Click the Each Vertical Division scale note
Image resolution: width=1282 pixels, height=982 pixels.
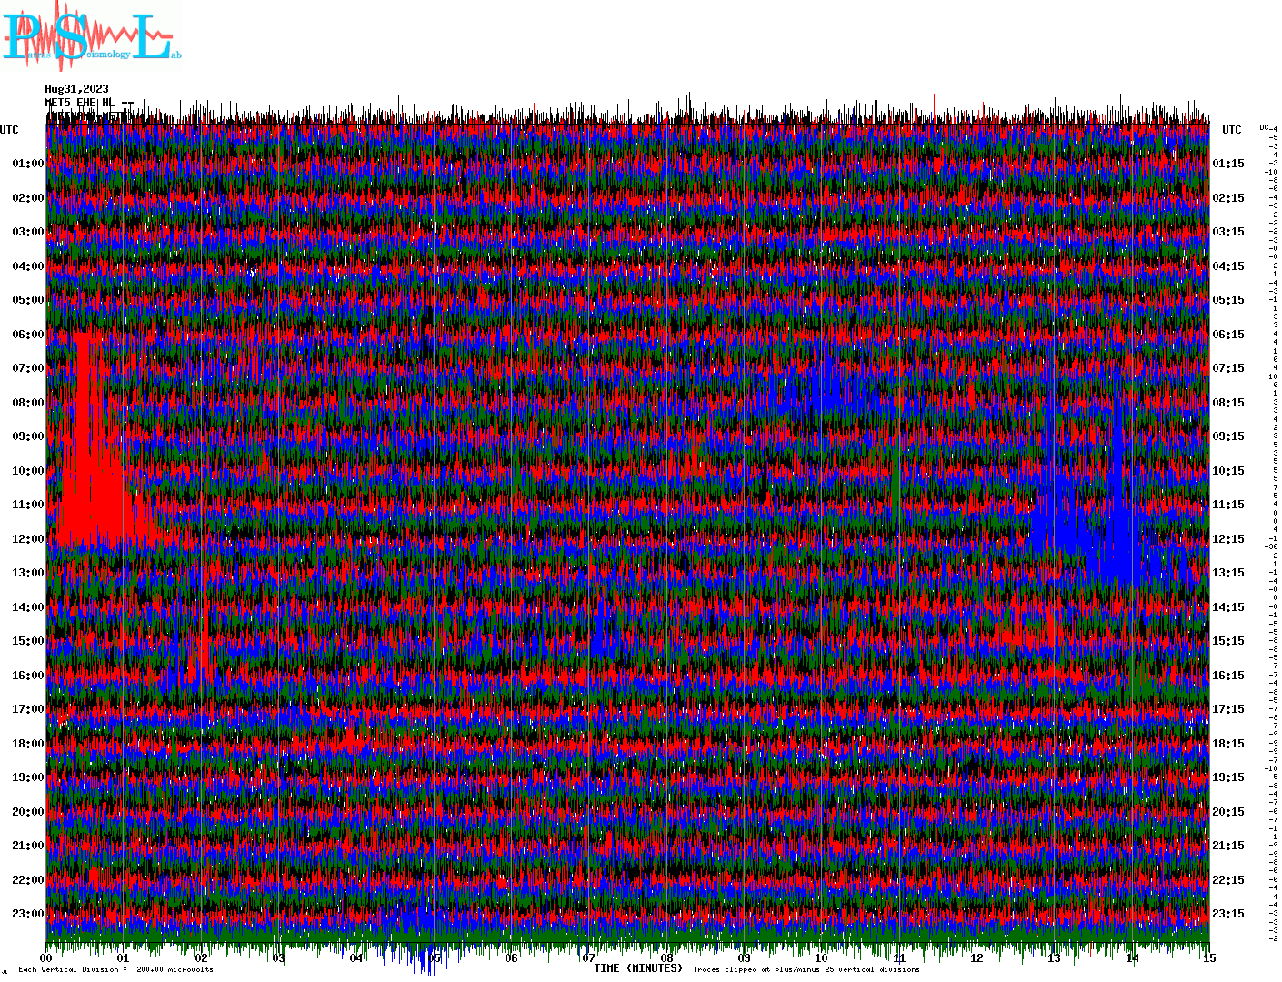pos(115,969)
